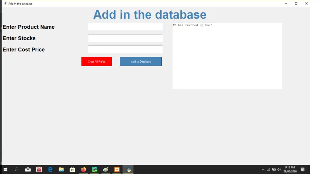Open File Explorer from taskbar
Viewport: 335px width, 174px height.
(61, 169)
